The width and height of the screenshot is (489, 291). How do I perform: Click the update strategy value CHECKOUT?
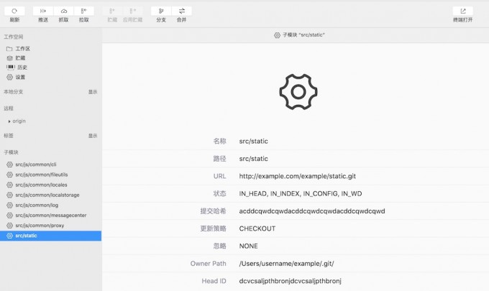pyautogui.click(x=257, y=228)
